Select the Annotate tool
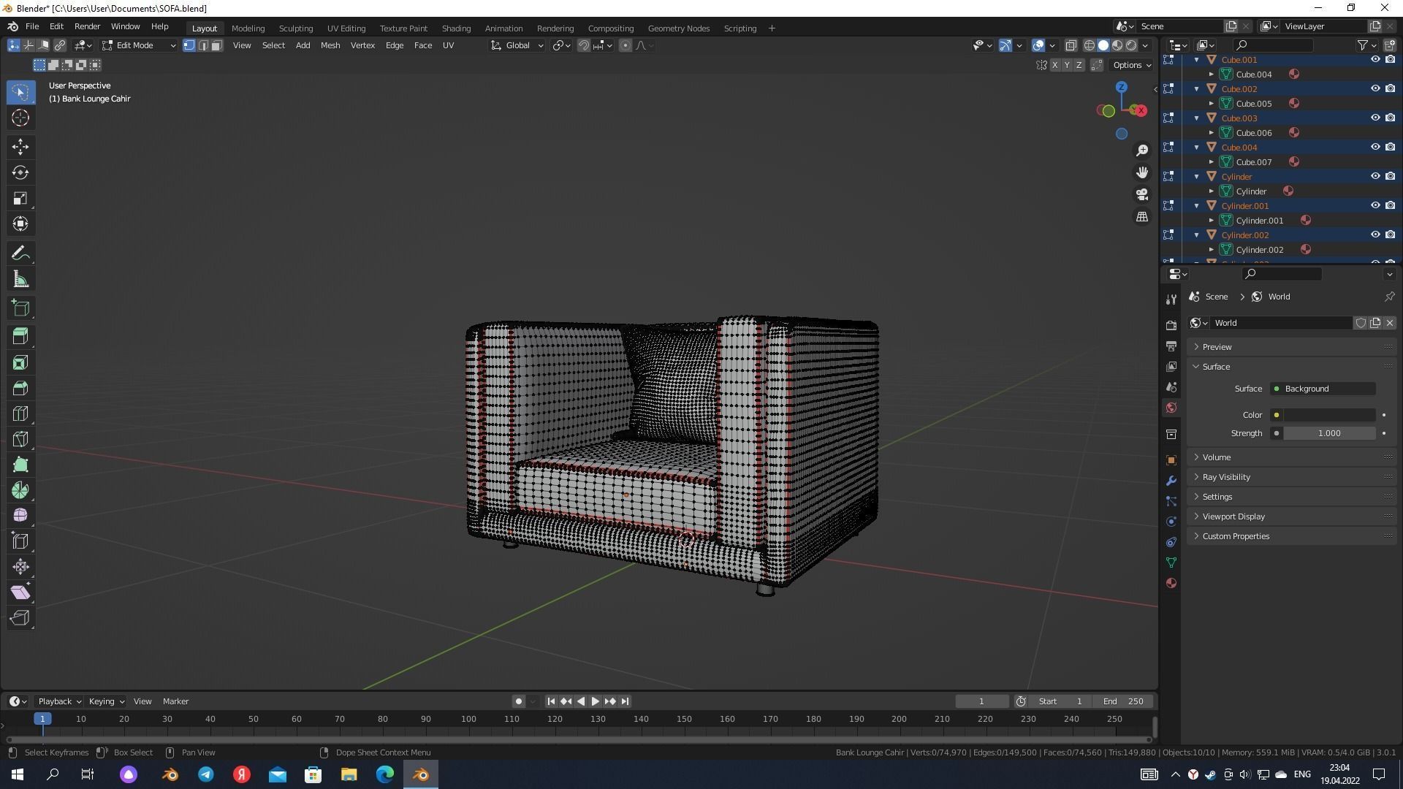Image resolution: width=1403 pixels, height=789 pixels. tap(20, 254)
